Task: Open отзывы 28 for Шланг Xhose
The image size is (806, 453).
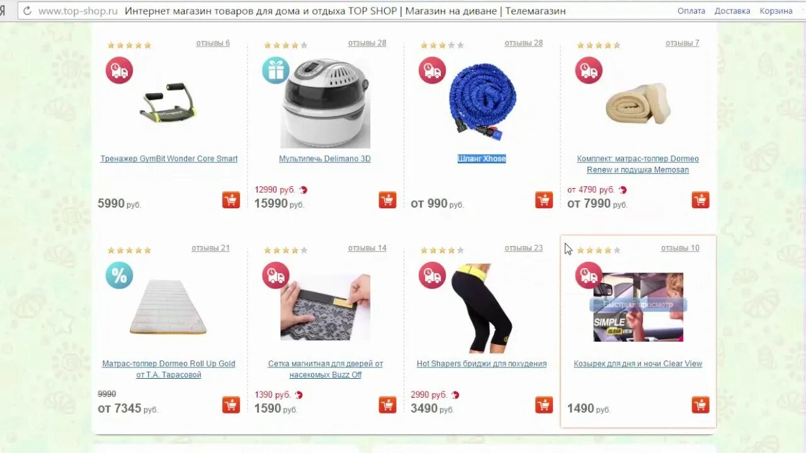Action: pos(523,43)
